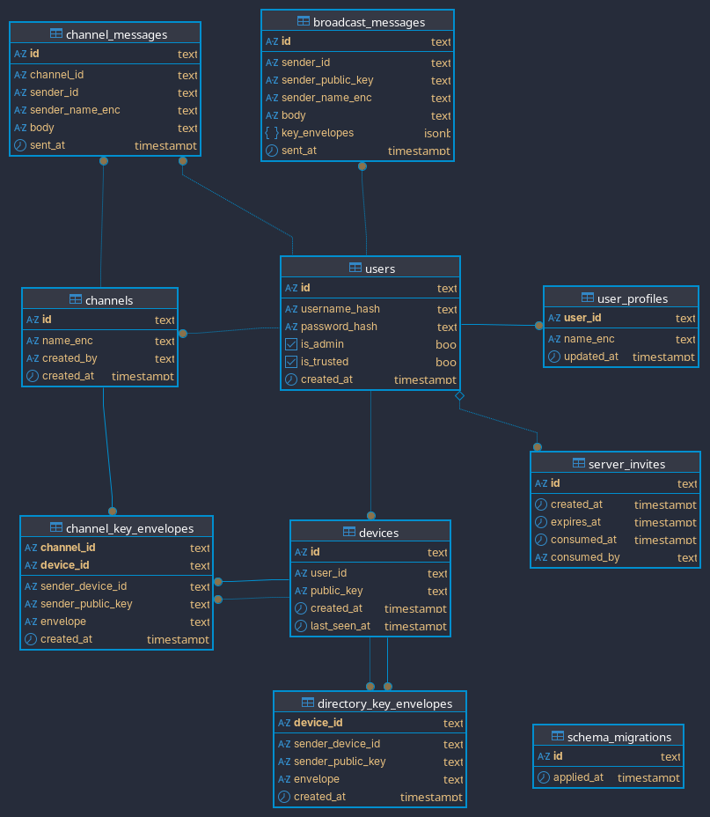Click the clock icon beside last_seen_at in devices
This screenshot has height=817, width=710.
tap(301, 626)
